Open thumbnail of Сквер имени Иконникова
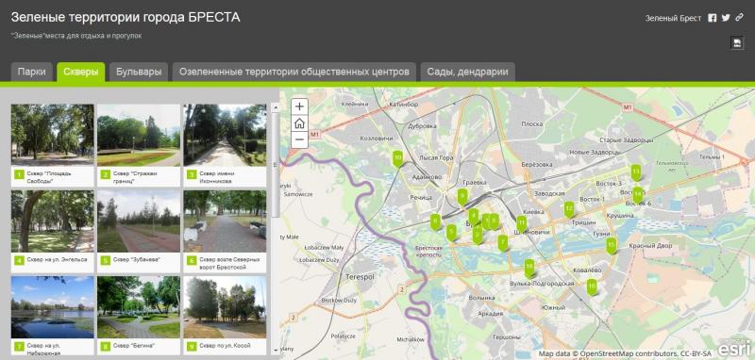This screenshot has height=360, width=755. [225, 135]
